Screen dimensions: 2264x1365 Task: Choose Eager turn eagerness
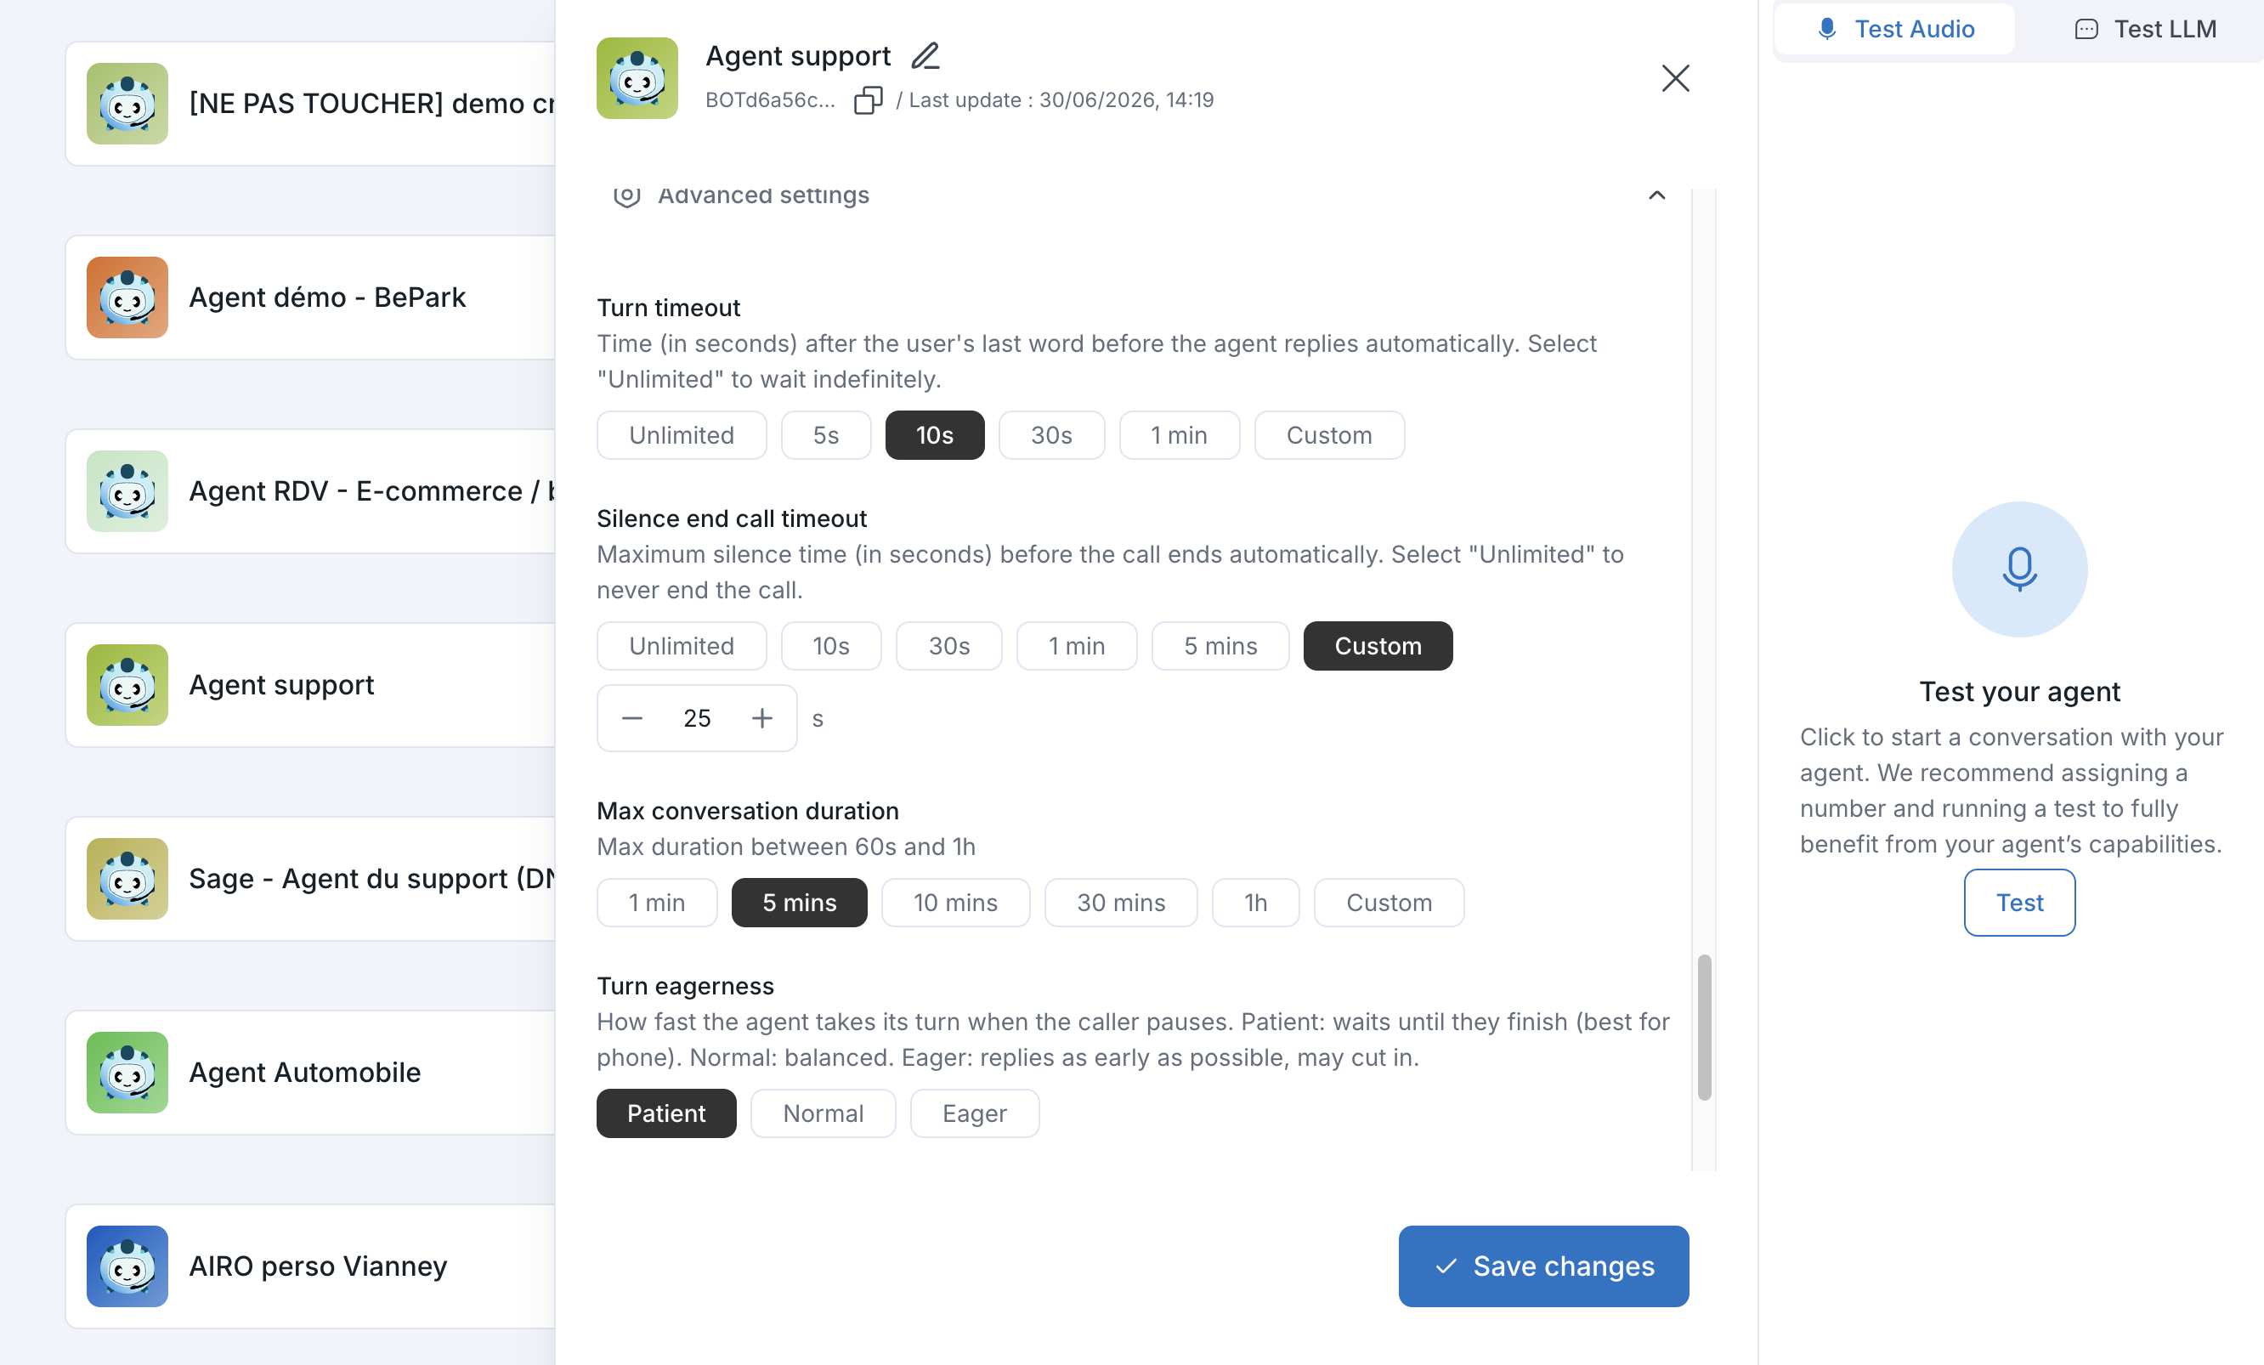(974, 1113)
